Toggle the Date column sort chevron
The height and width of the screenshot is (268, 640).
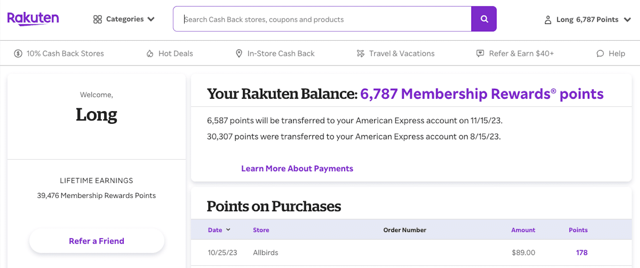click(x=227, y=230)
